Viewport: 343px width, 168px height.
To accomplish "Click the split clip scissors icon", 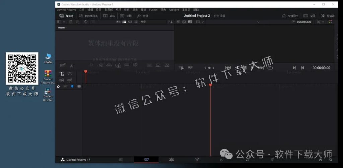I will click(x=71, y=65).
